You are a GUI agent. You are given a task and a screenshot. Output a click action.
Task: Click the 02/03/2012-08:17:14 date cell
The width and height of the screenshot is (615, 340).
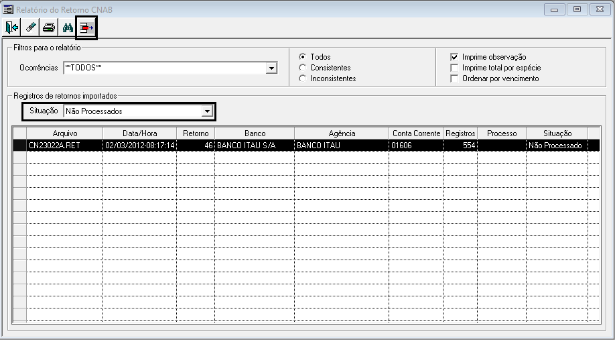click(139, 146)
